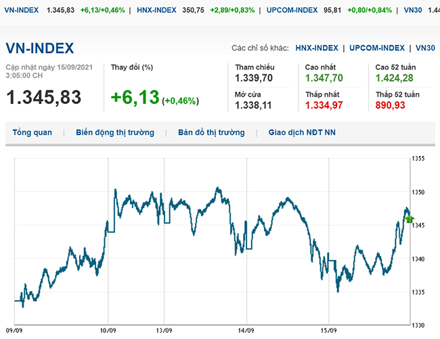Open the Tổng quan tab

tap(32, 132)
